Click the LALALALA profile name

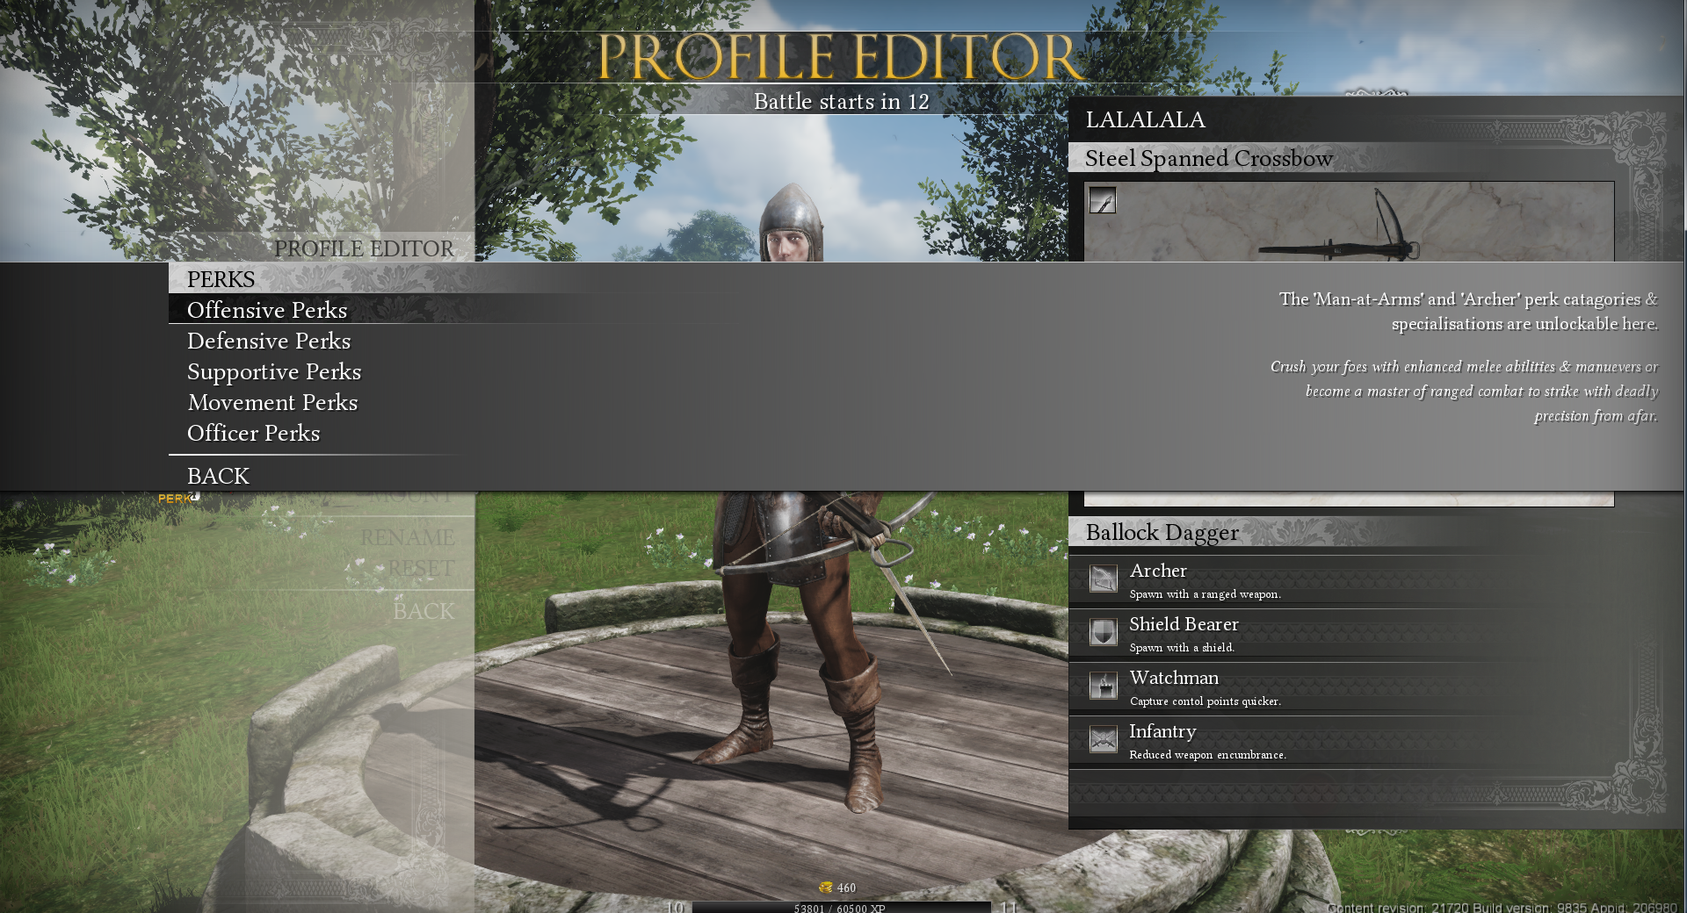[x=1145, y=120]
